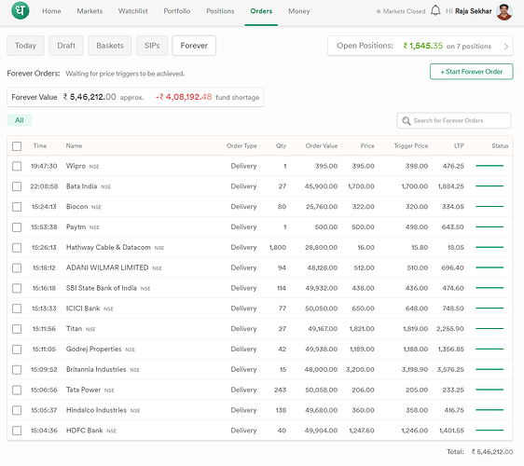Open ADANI WILMAR LIMITED row name

click(107, 267)
